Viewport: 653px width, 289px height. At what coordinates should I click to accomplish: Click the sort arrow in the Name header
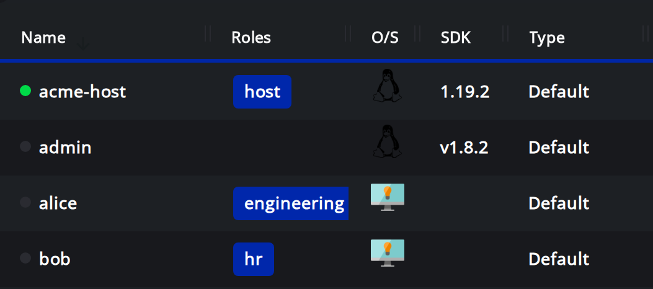point(83,43)
